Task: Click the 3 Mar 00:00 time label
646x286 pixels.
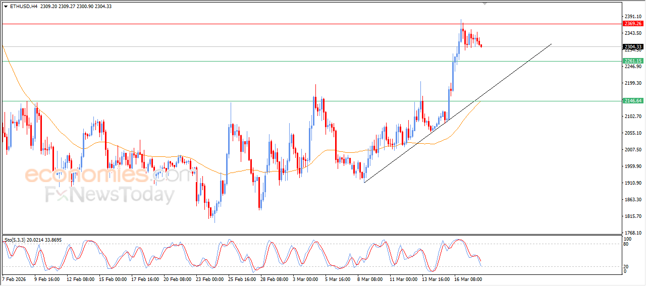Action: 305,279
